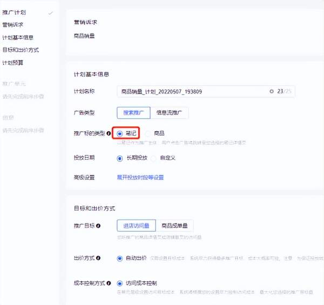324x305 pixels.
Task: Click the clear icon in 计划名称 field
Action: point(271,92)
